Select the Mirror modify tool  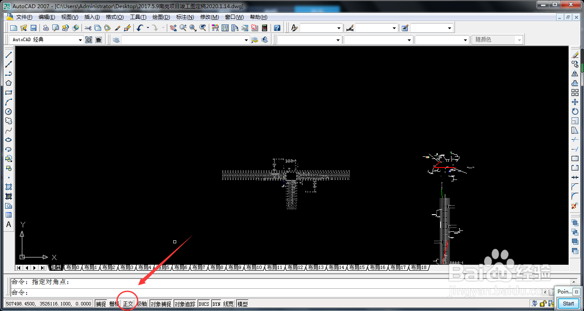tap(575, 74)
